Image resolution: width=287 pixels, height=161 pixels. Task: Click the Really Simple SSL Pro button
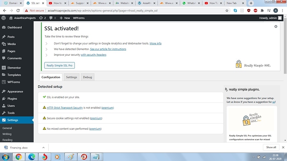click(59, 65)
